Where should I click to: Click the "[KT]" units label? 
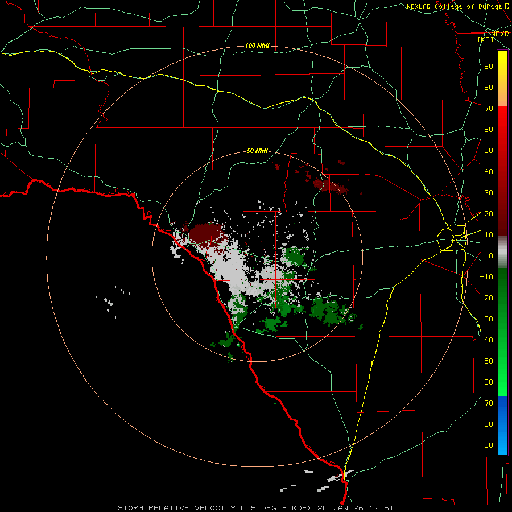(486, 39)
